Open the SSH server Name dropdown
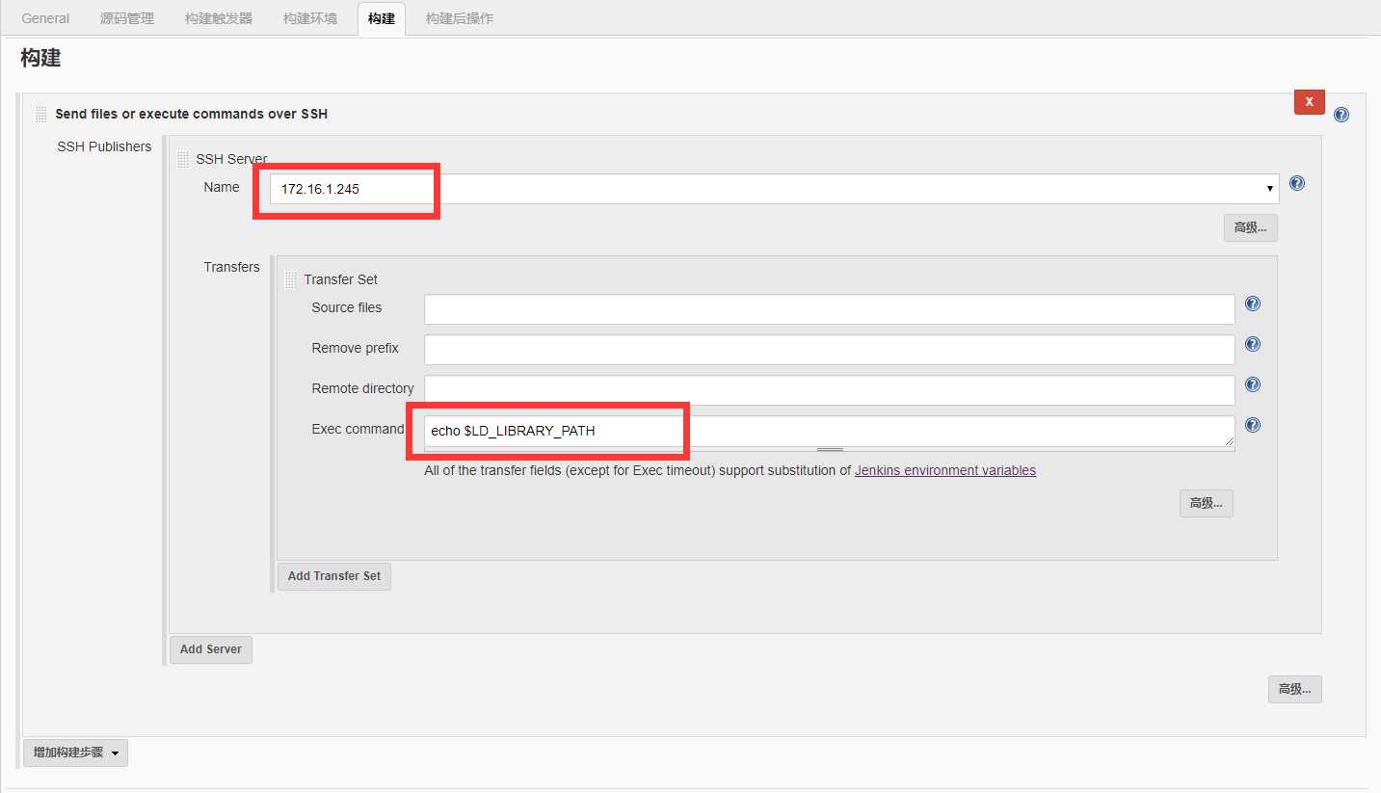1381x793 pixels. coord(775,189)
